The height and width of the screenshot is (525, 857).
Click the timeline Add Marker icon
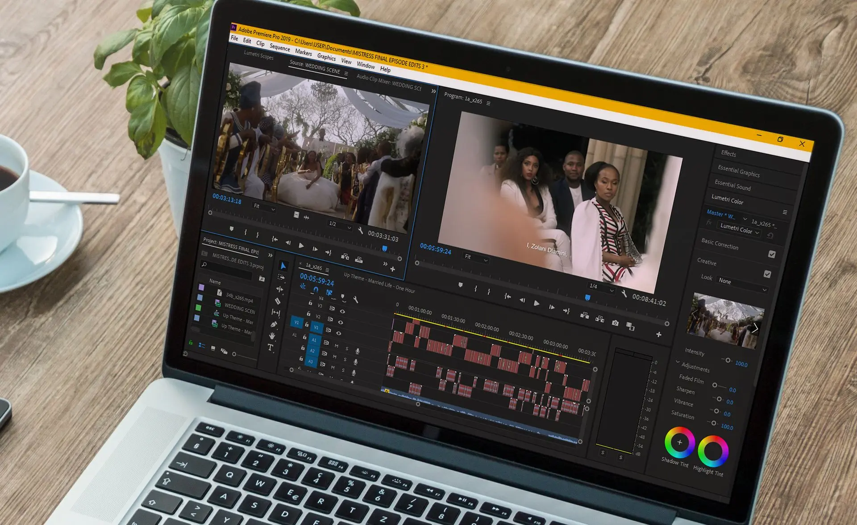342,296
